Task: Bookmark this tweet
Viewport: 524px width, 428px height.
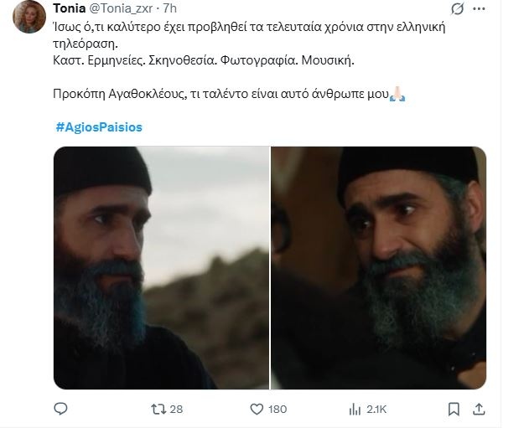Action: pos(454,409)
